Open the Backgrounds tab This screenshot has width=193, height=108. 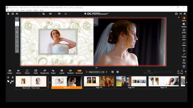coord(45,72)
